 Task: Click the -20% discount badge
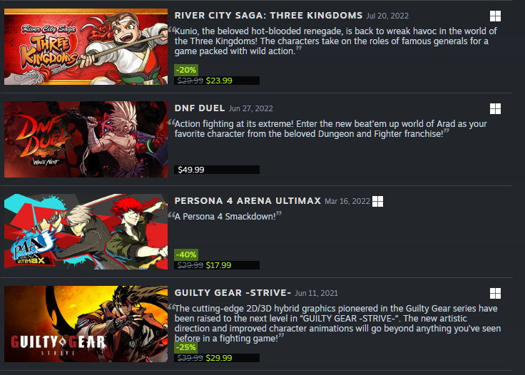click(186, 70)
